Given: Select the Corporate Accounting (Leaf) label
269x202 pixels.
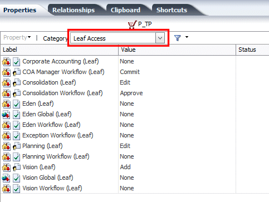Looking at the screenshot, I should pos(61,61).
